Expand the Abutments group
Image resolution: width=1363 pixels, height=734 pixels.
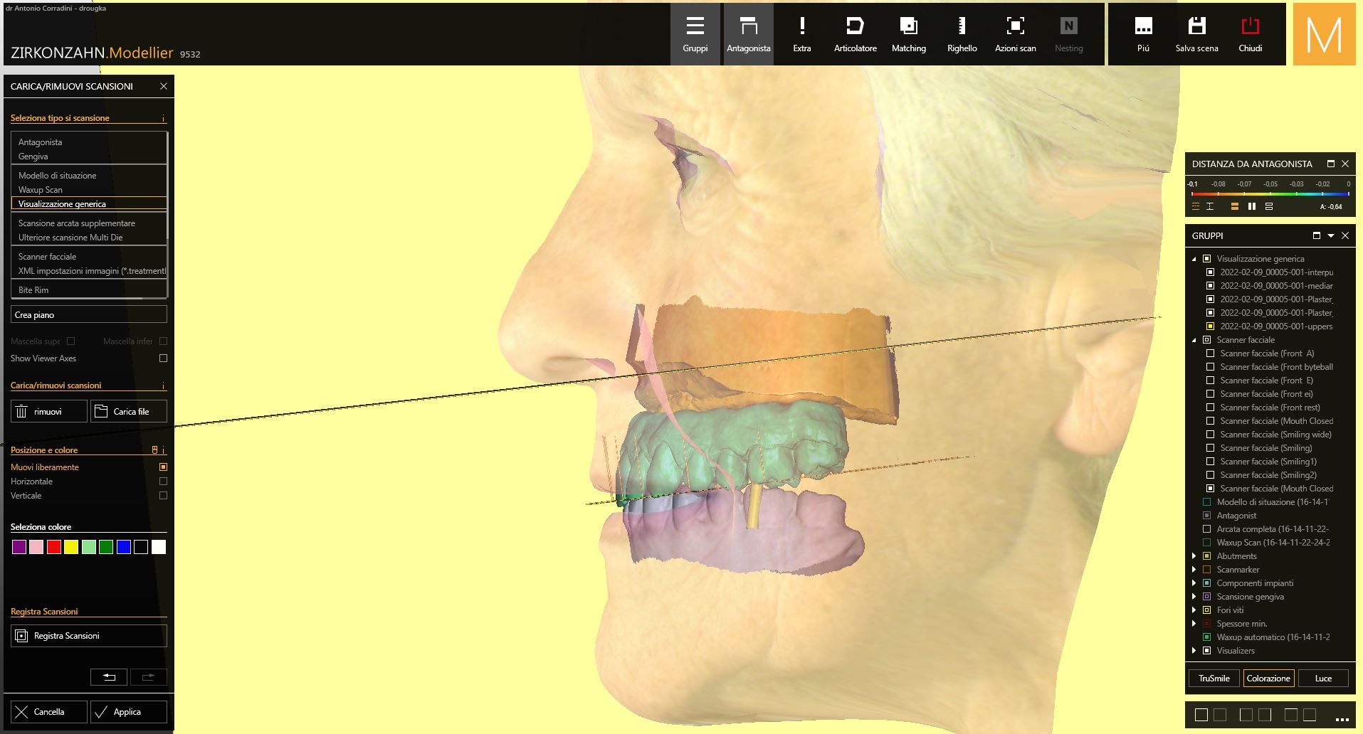1194,556
